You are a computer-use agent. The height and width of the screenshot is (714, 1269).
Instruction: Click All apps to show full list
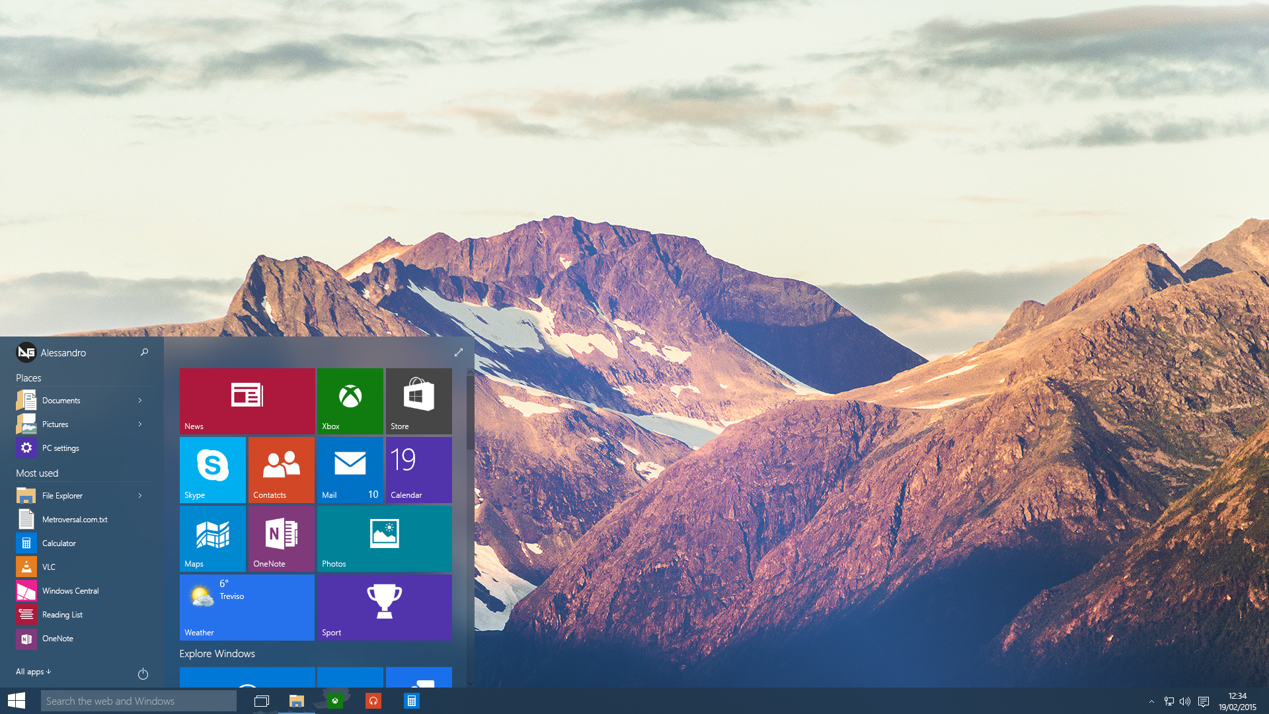click(x=32, y=670)
